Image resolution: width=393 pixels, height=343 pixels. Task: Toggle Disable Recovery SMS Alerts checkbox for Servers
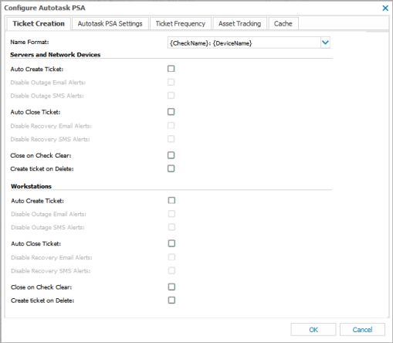click(x=171, y=139)
